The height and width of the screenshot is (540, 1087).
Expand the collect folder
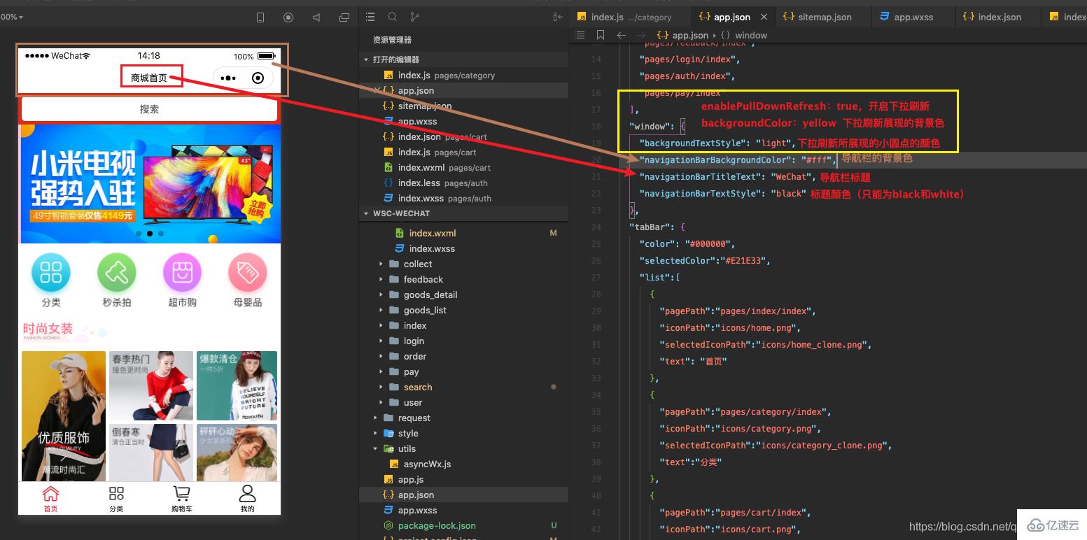pyautogui.click(x=381, y=264)
